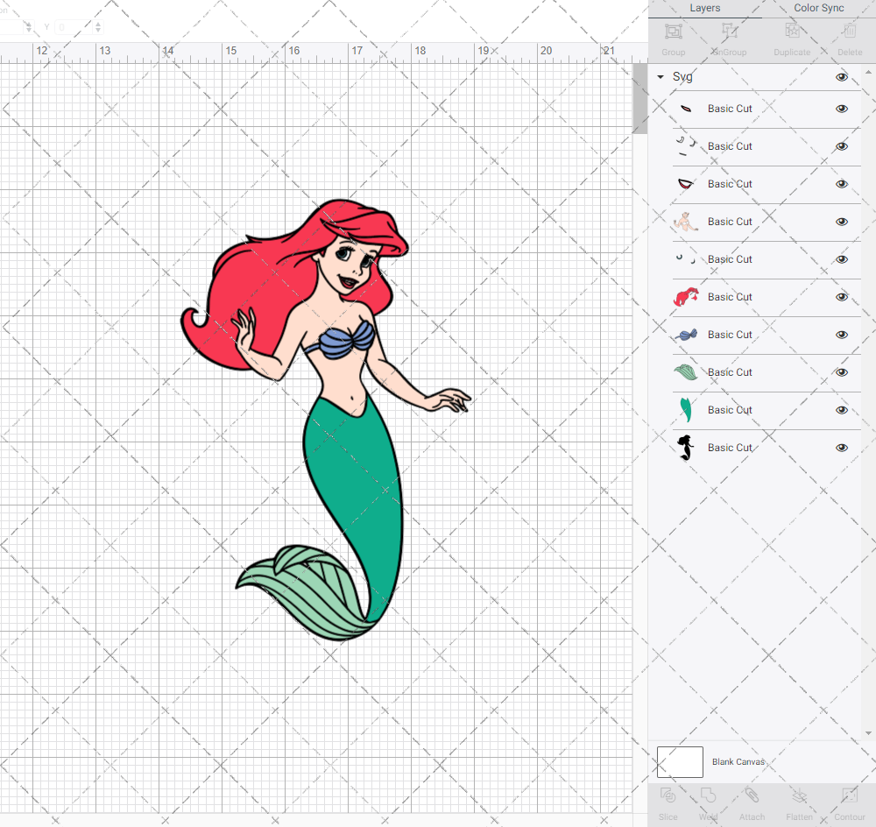The image size is (876, 827).
Task: Select the skin-tone body layer thumbnail
Action: coord(686,222)
